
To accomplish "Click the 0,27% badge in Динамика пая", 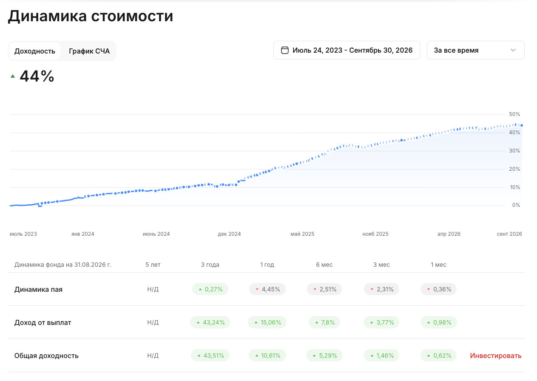I will tap(210, 289).
